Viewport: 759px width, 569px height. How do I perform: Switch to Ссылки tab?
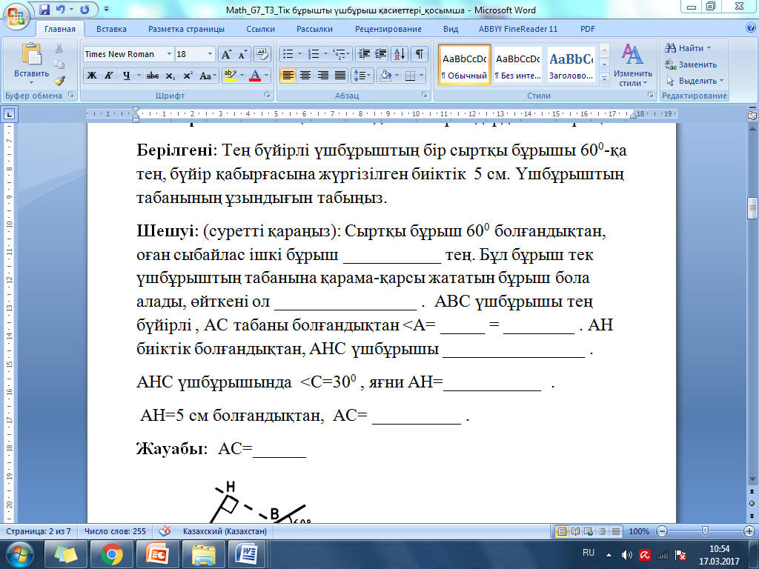(260, 29)
